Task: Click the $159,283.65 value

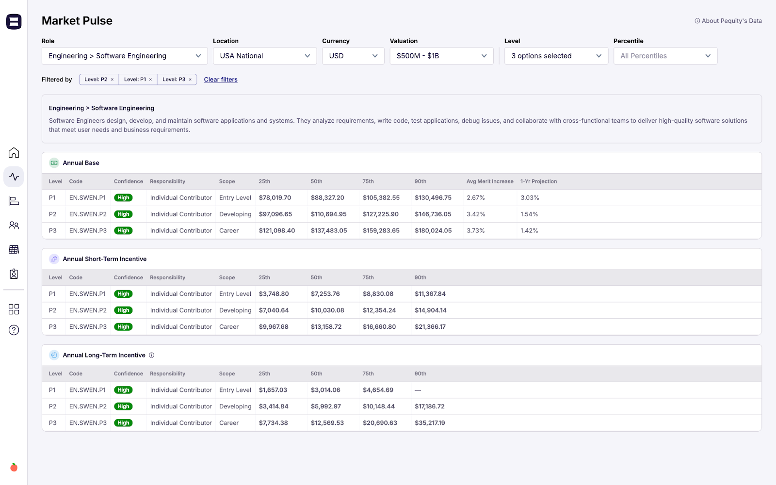Action: (x=381, y=231)
